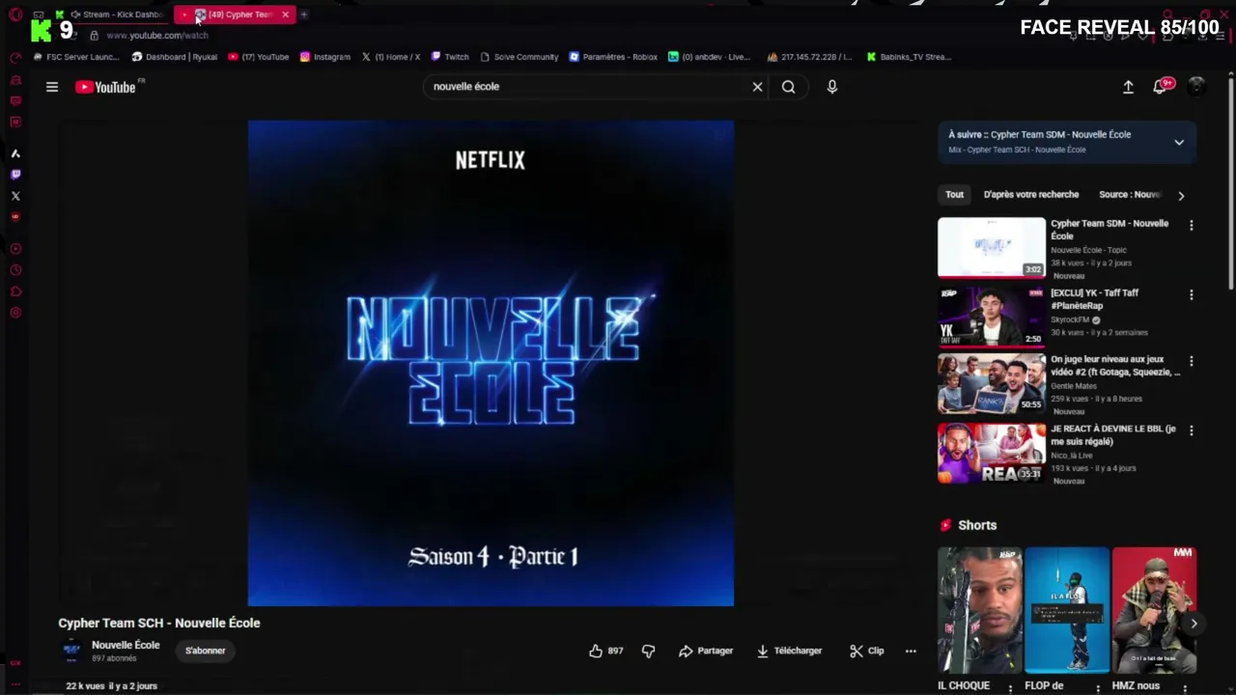Image resolution: width=1236 pixels, height=695 pixels.
Task: Clear the search box with the X
Action: [x=757, y=87]
